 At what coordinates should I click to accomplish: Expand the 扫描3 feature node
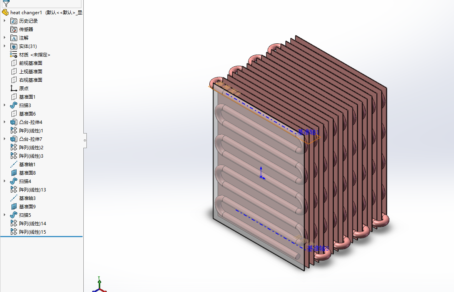[5, 105]
